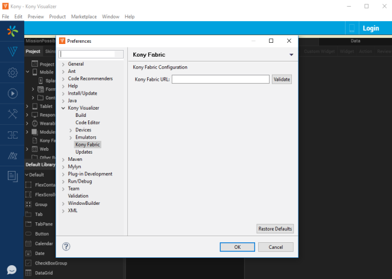Select WindowBuilder preferences item
This screenshot has height=279, width=392.
84,203
